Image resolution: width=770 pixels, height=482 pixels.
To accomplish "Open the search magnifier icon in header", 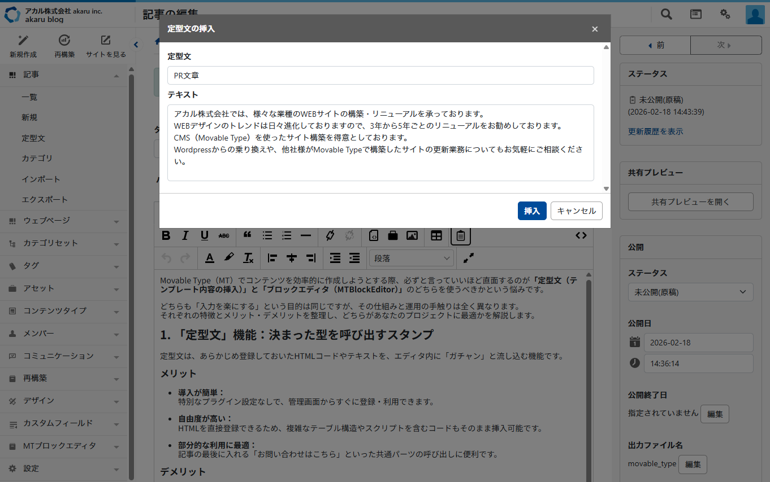I will coord(667,15).
